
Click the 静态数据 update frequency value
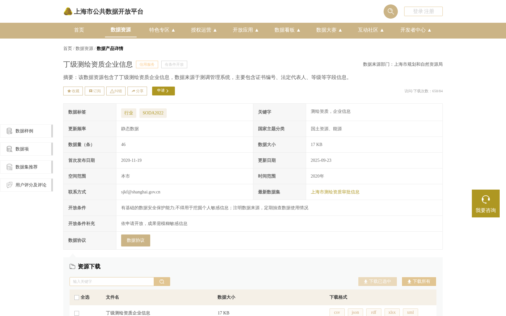pos(130,129)
